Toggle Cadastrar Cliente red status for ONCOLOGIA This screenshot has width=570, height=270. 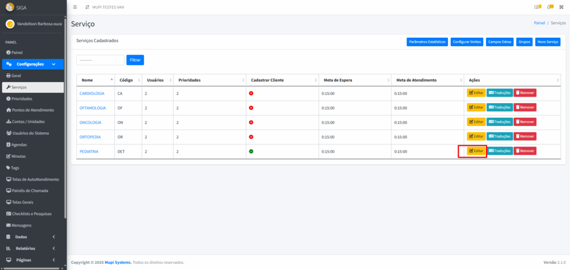pyautogui.click(x=251, y=122)
